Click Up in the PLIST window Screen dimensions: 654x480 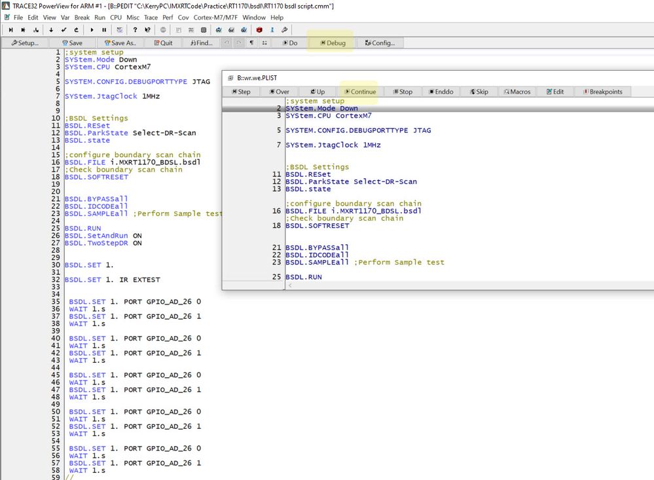pos(318,92)
